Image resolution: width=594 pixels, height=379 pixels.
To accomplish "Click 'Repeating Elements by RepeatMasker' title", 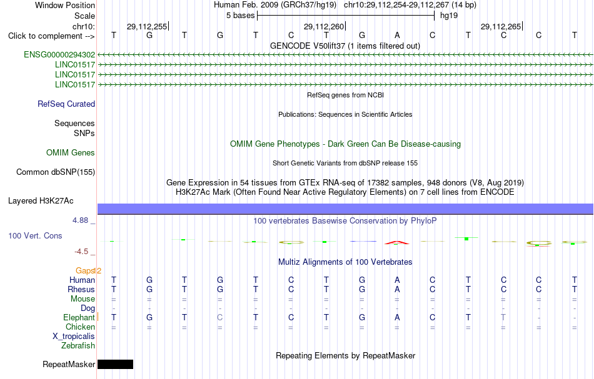I will [x=346, y=356].
